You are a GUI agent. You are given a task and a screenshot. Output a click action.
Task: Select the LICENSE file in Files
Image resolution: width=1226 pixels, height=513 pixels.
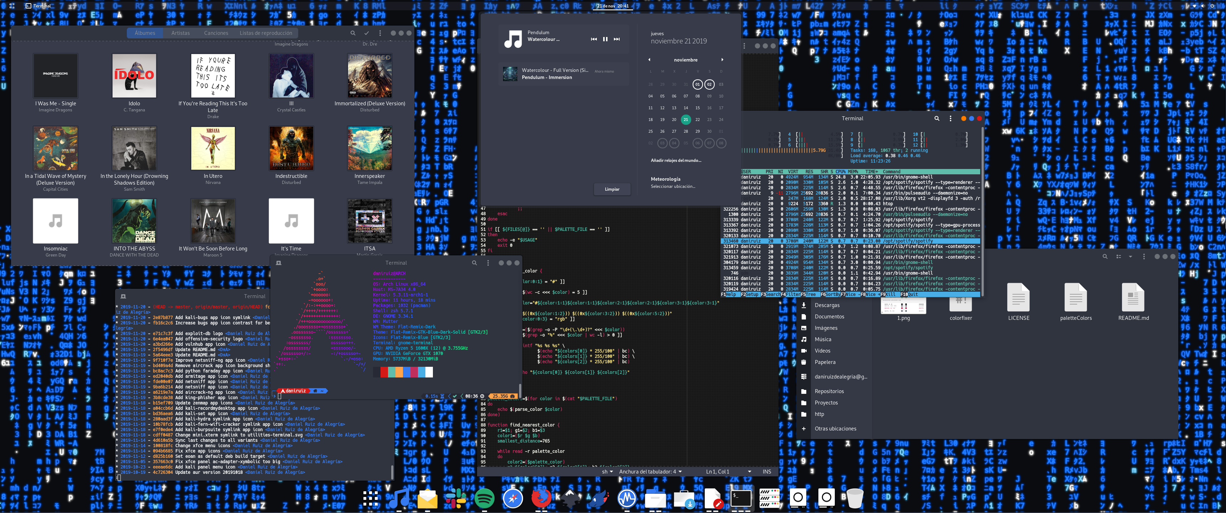pyautogui.click(x=1019, y=302)
